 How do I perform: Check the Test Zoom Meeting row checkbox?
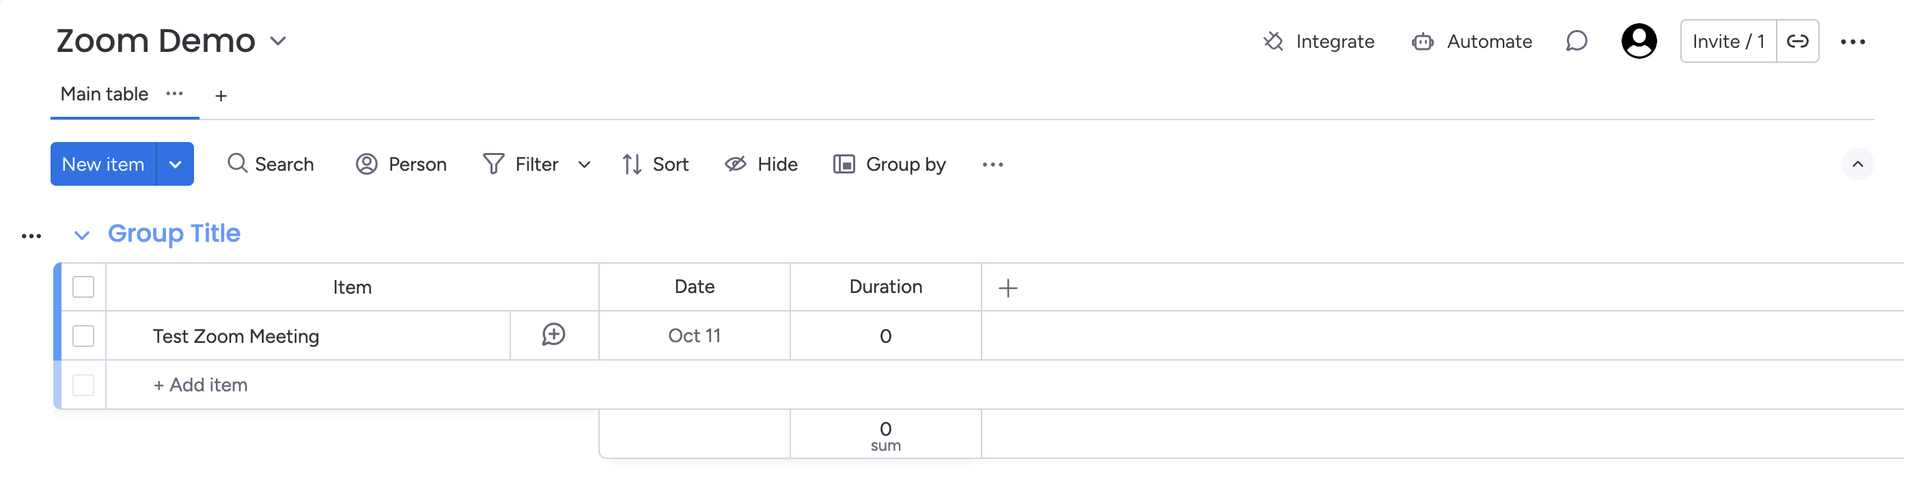pyautogui.click(x=83, y=335)
